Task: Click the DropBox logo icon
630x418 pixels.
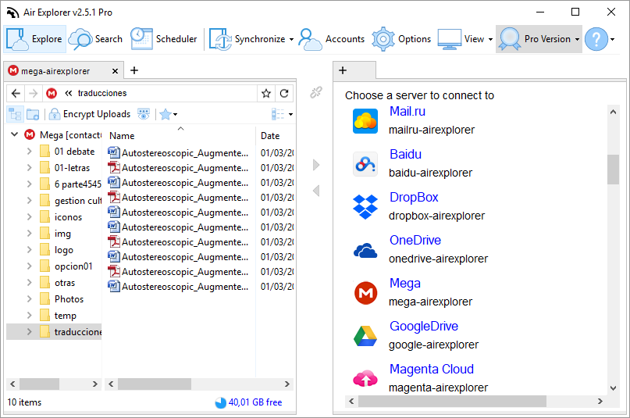Action: pyautogui.click(x=365, y=207)
